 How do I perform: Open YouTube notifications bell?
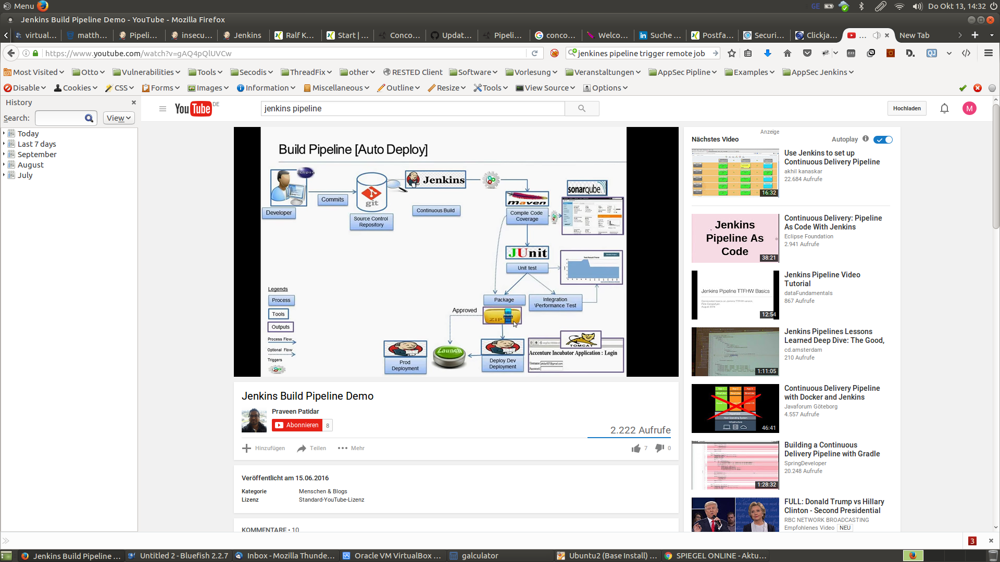944,108
